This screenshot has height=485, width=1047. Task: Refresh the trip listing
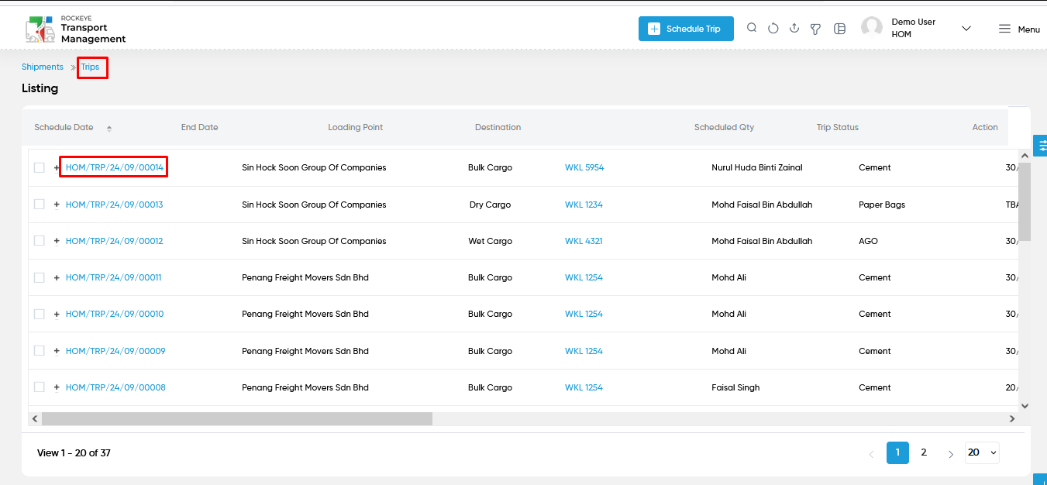point(773,29)
